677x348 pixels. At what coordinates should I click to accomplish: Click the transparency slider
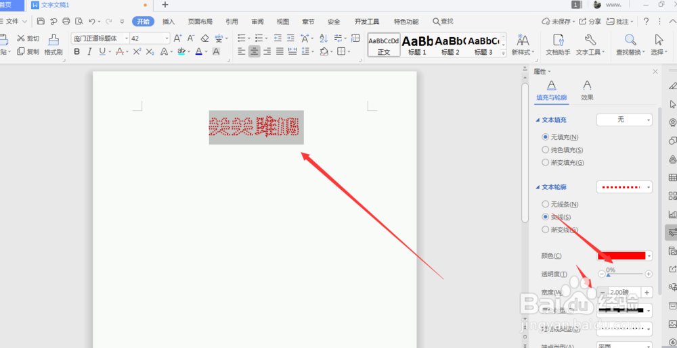625,274
